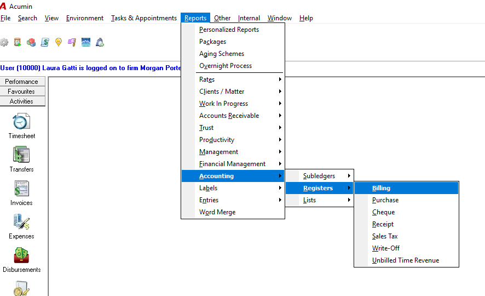
Task: Switch to the Favourites panel button
Action: [22, 92]
